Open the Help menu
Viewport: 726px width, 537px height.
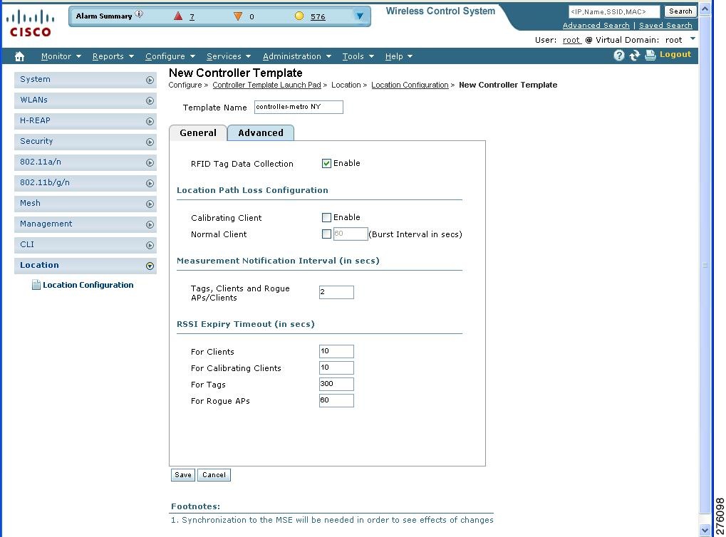click(x=399, y=56)
